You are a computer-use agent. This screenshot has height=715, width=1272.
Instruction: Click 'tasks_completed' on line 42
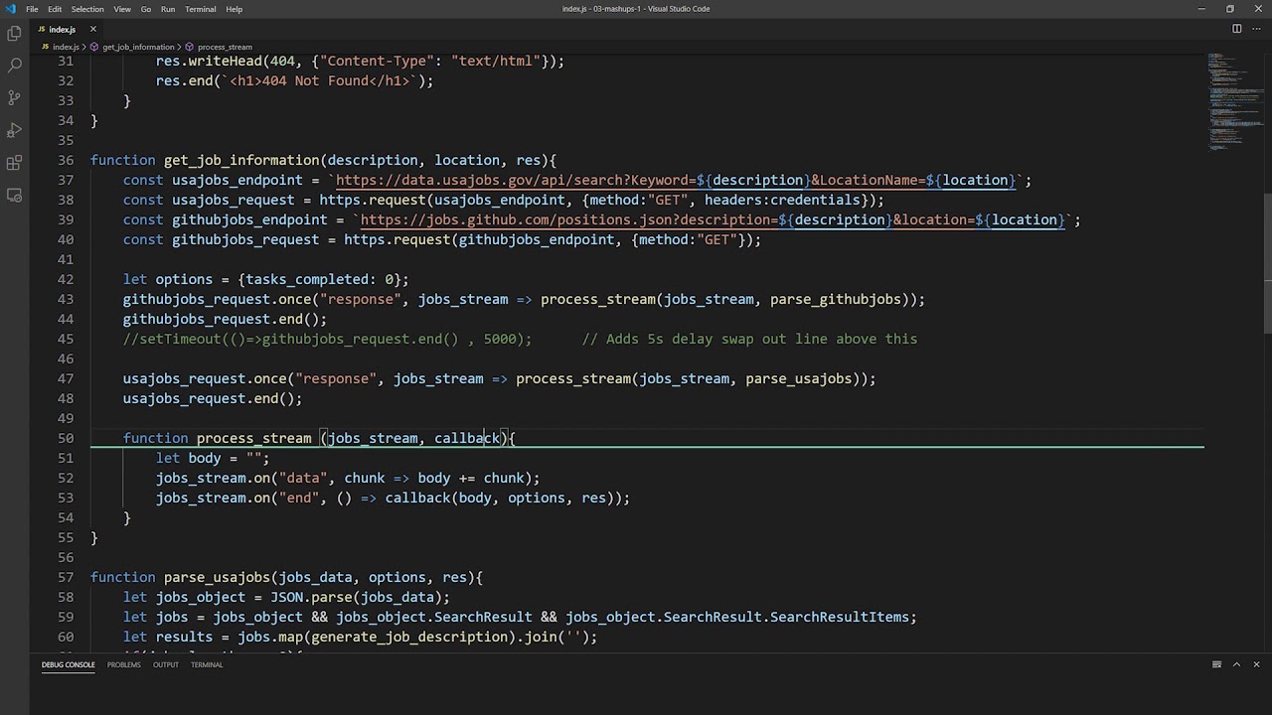click(x=307, y=279)
